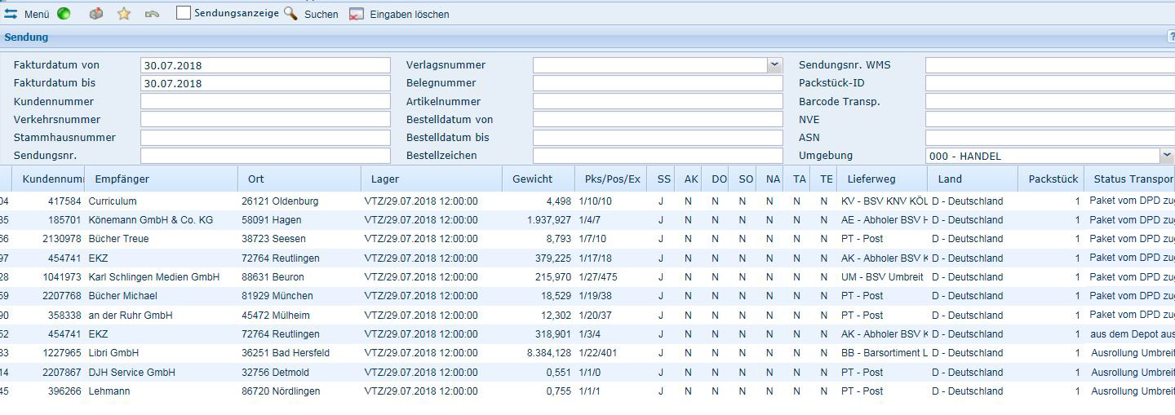
Task: Click the Eingaben löschen clear icon
Action: [357, 14]
